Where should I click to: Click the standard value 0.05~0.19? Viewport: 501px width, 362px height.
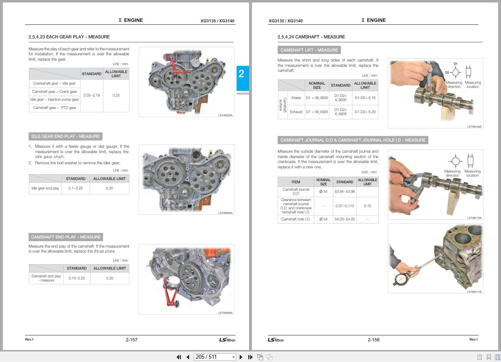(92, 95)
